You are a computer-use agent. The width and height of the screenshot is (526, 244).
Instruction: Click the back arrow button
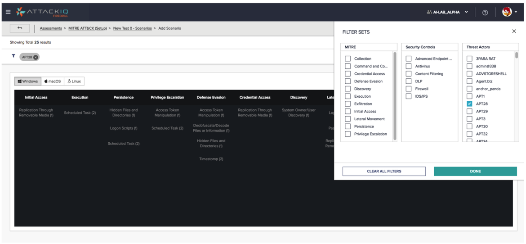20,28
